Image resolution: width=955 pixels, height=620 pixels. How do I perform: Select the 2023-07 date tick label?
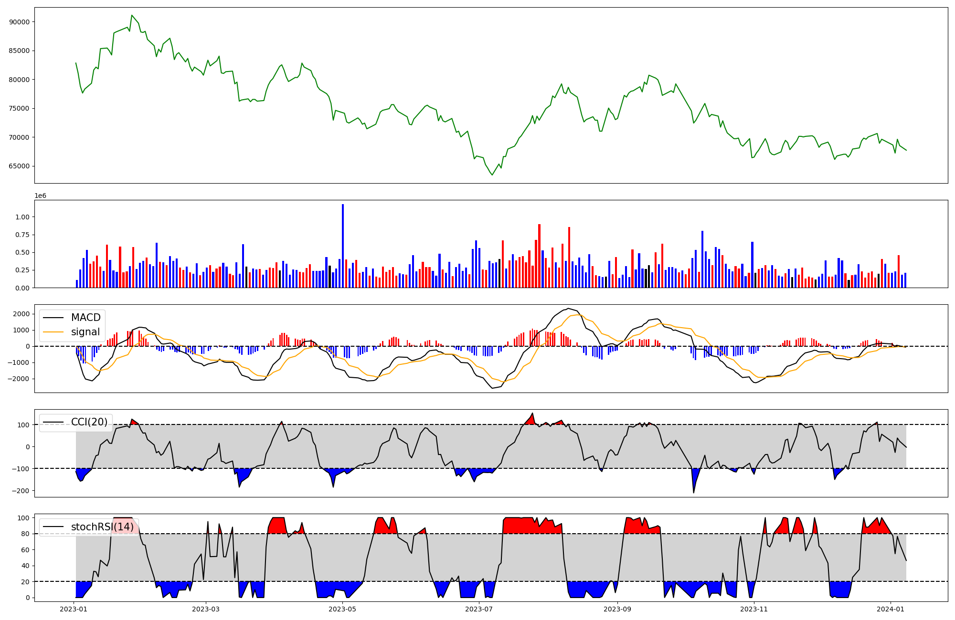(x=479, y=609)
